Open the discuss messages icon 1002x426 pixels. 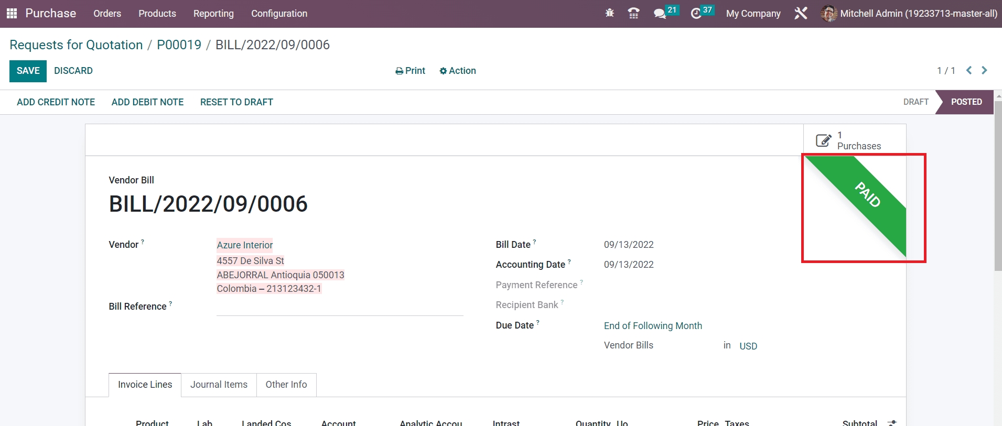pyautogui.click(x=660, y=13)
